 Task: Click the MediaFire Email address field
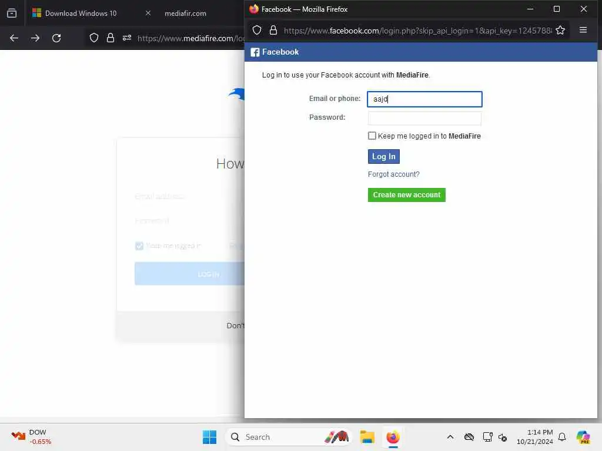click(x=190, y=196)
